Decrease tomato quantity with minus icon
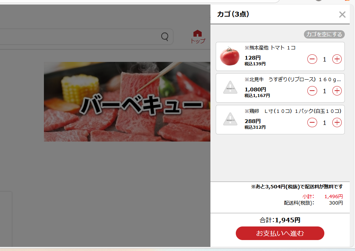355x251 pixels. [x=312, y=59]
